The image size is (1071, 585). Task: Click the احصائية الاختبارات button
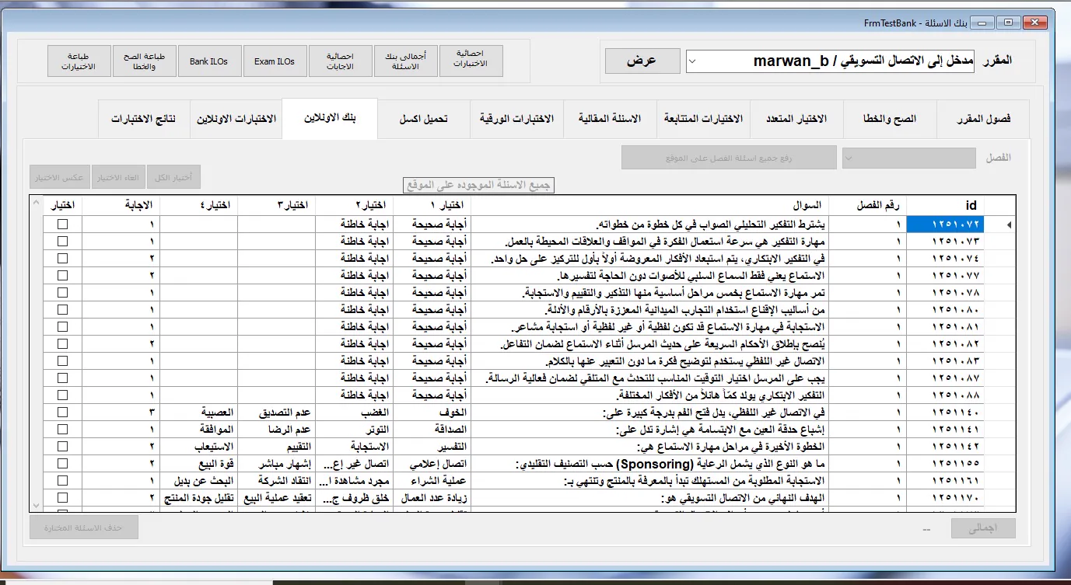tap(471, 61)
